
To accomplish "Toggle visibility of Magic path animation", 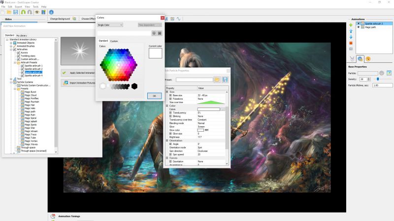I will click(x=359, y=27).
